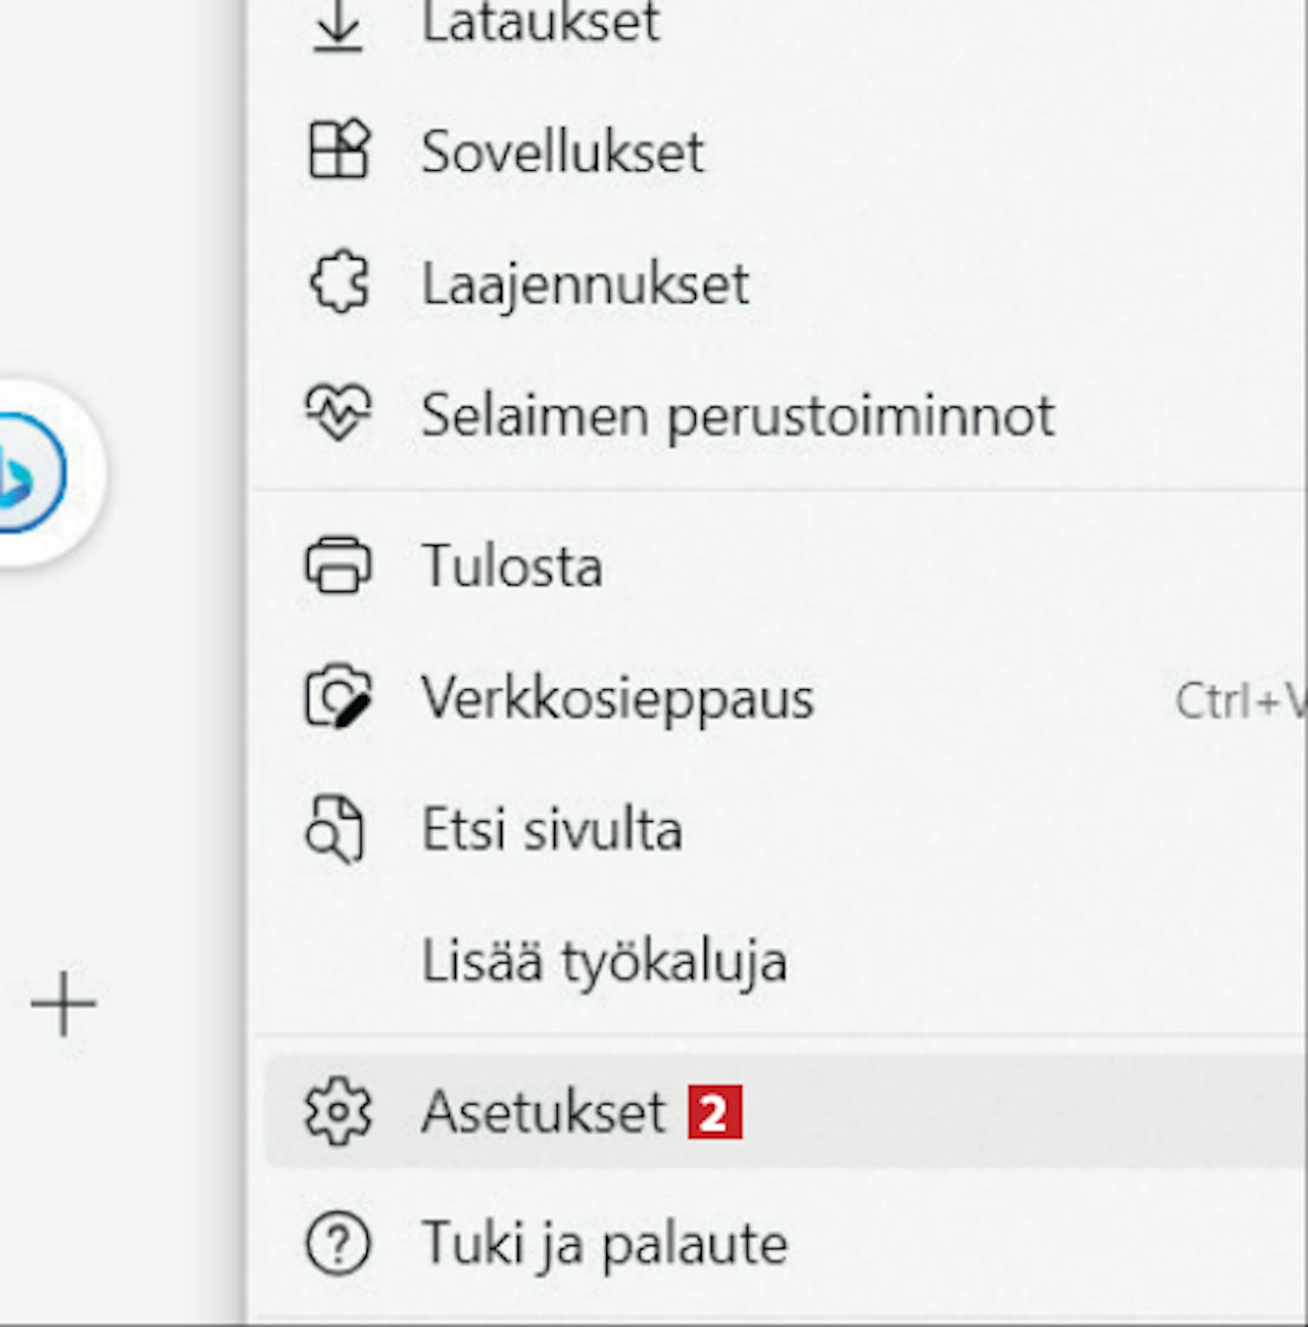Screen dimensions: 1308x1327
Task: Click the Laajennukset puzzle piece icon
Action: (x=339, y=283)
